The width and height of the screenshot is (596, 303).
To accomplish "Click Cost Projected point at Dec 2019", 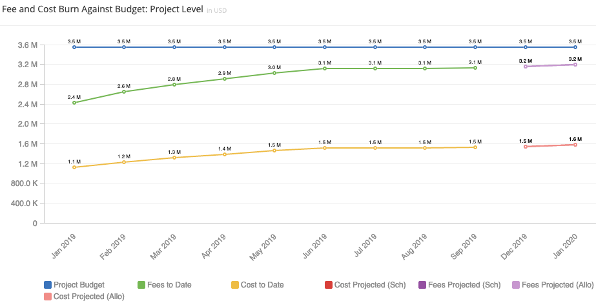I will [526, 147].
